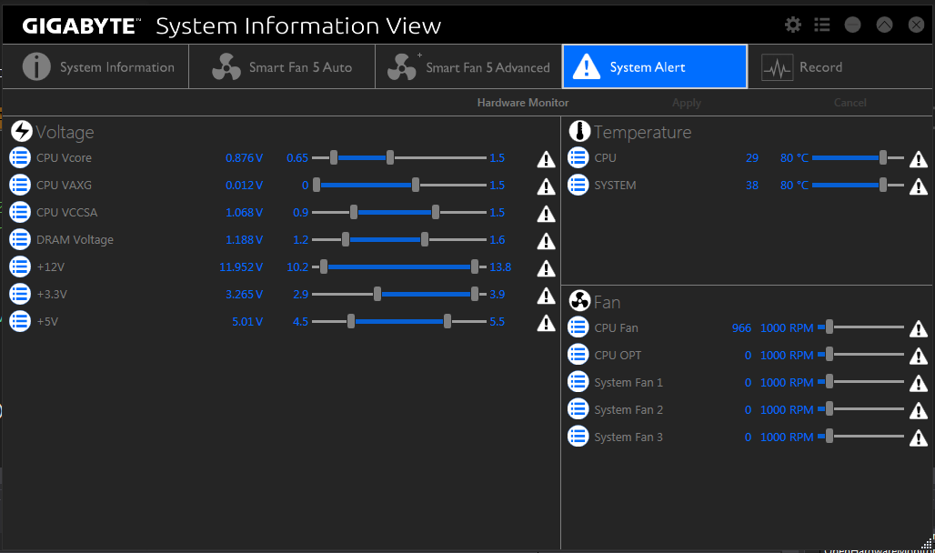Click the sensor icon beside CPU Vcore
Screen dimensions: 935x553
click(x=20, y=157)
